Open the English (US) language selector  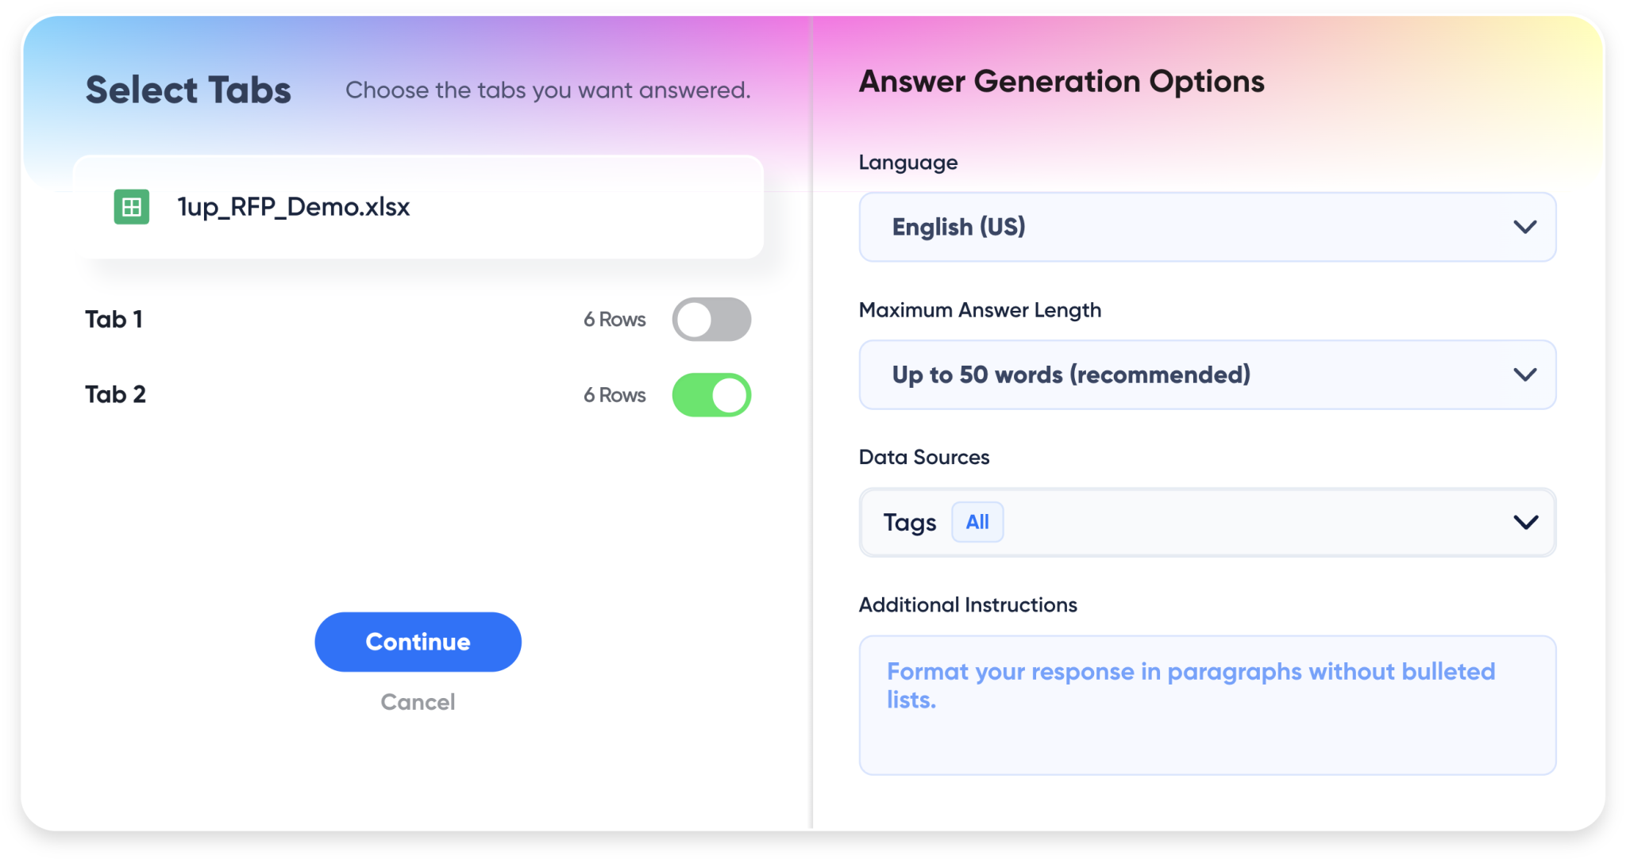click(x=1207, y=228)
